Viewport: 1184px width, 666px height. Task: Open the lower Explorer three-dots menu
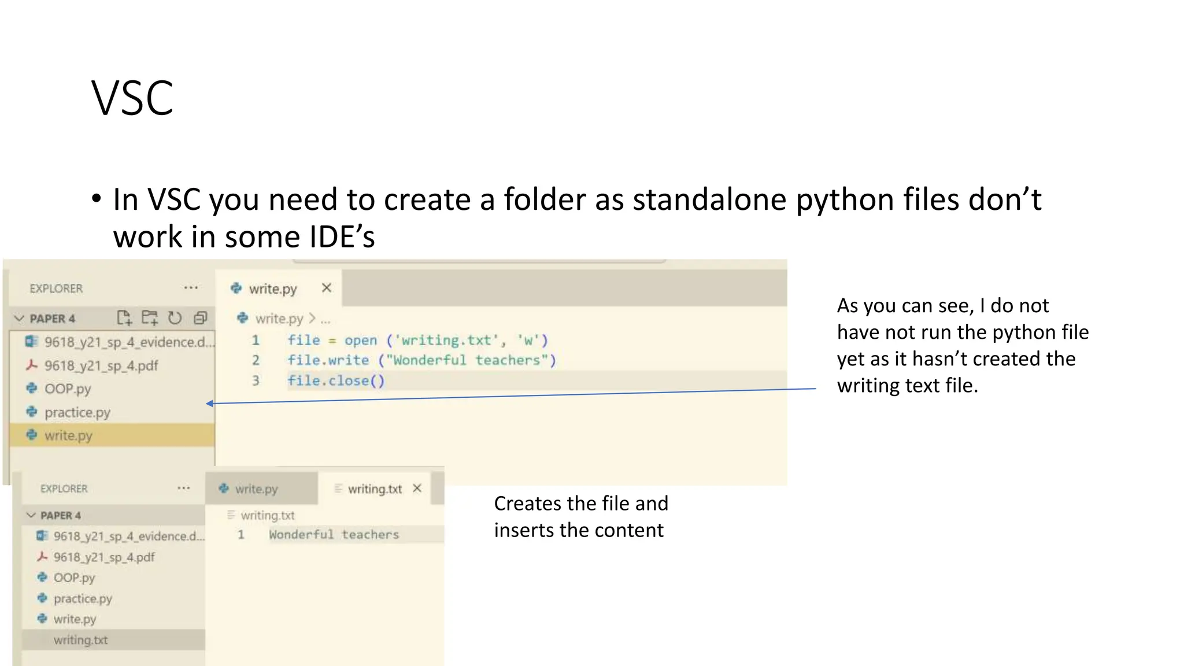(x=183, y=488)
